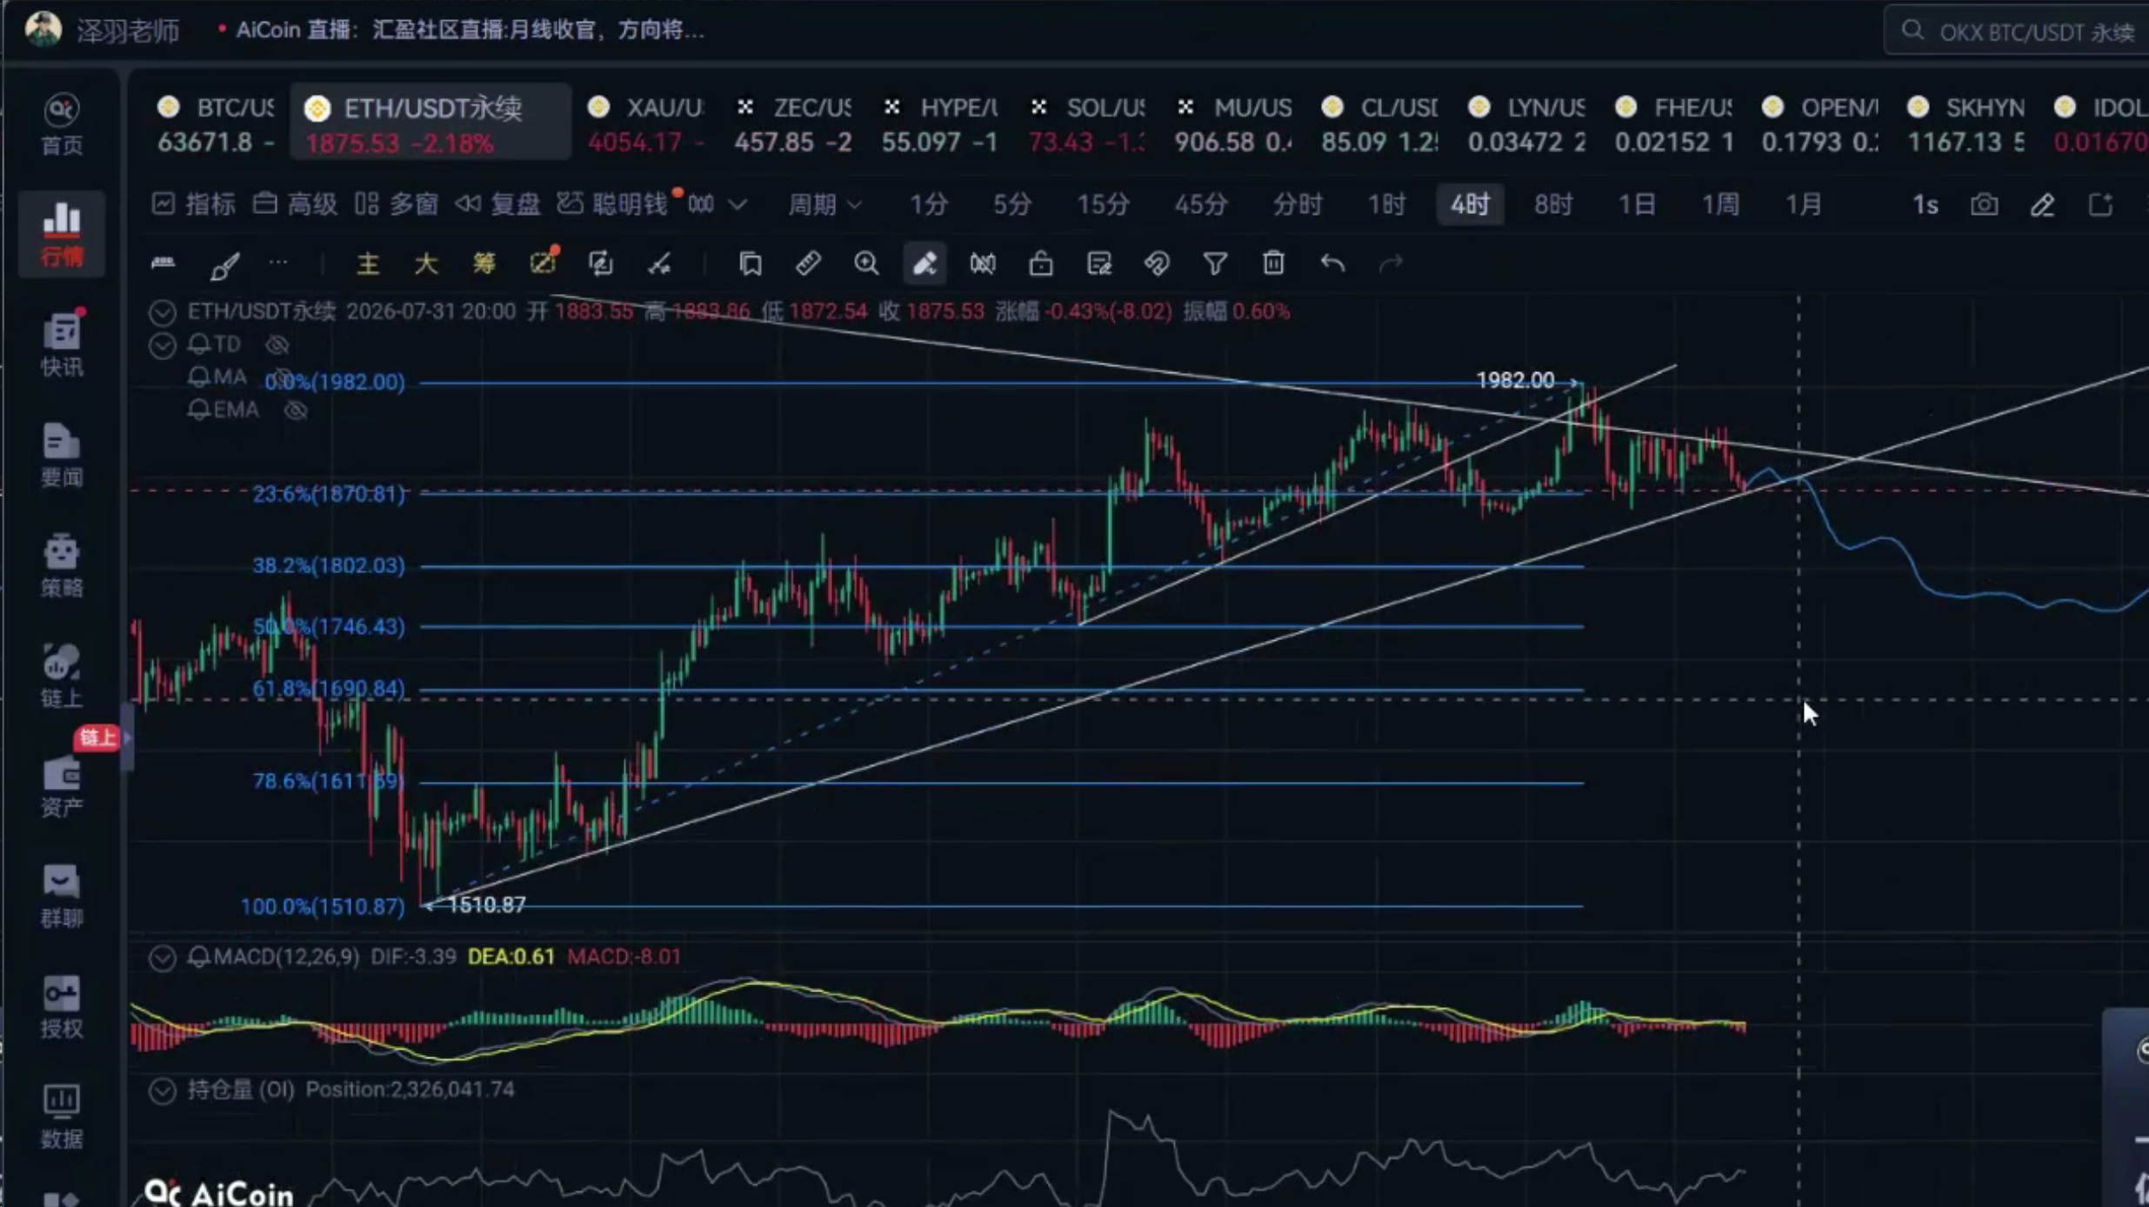Click the undo arrow in drawing toolbar
This screenshot has height=1207, width=2149.
(x=1332, y=263)
